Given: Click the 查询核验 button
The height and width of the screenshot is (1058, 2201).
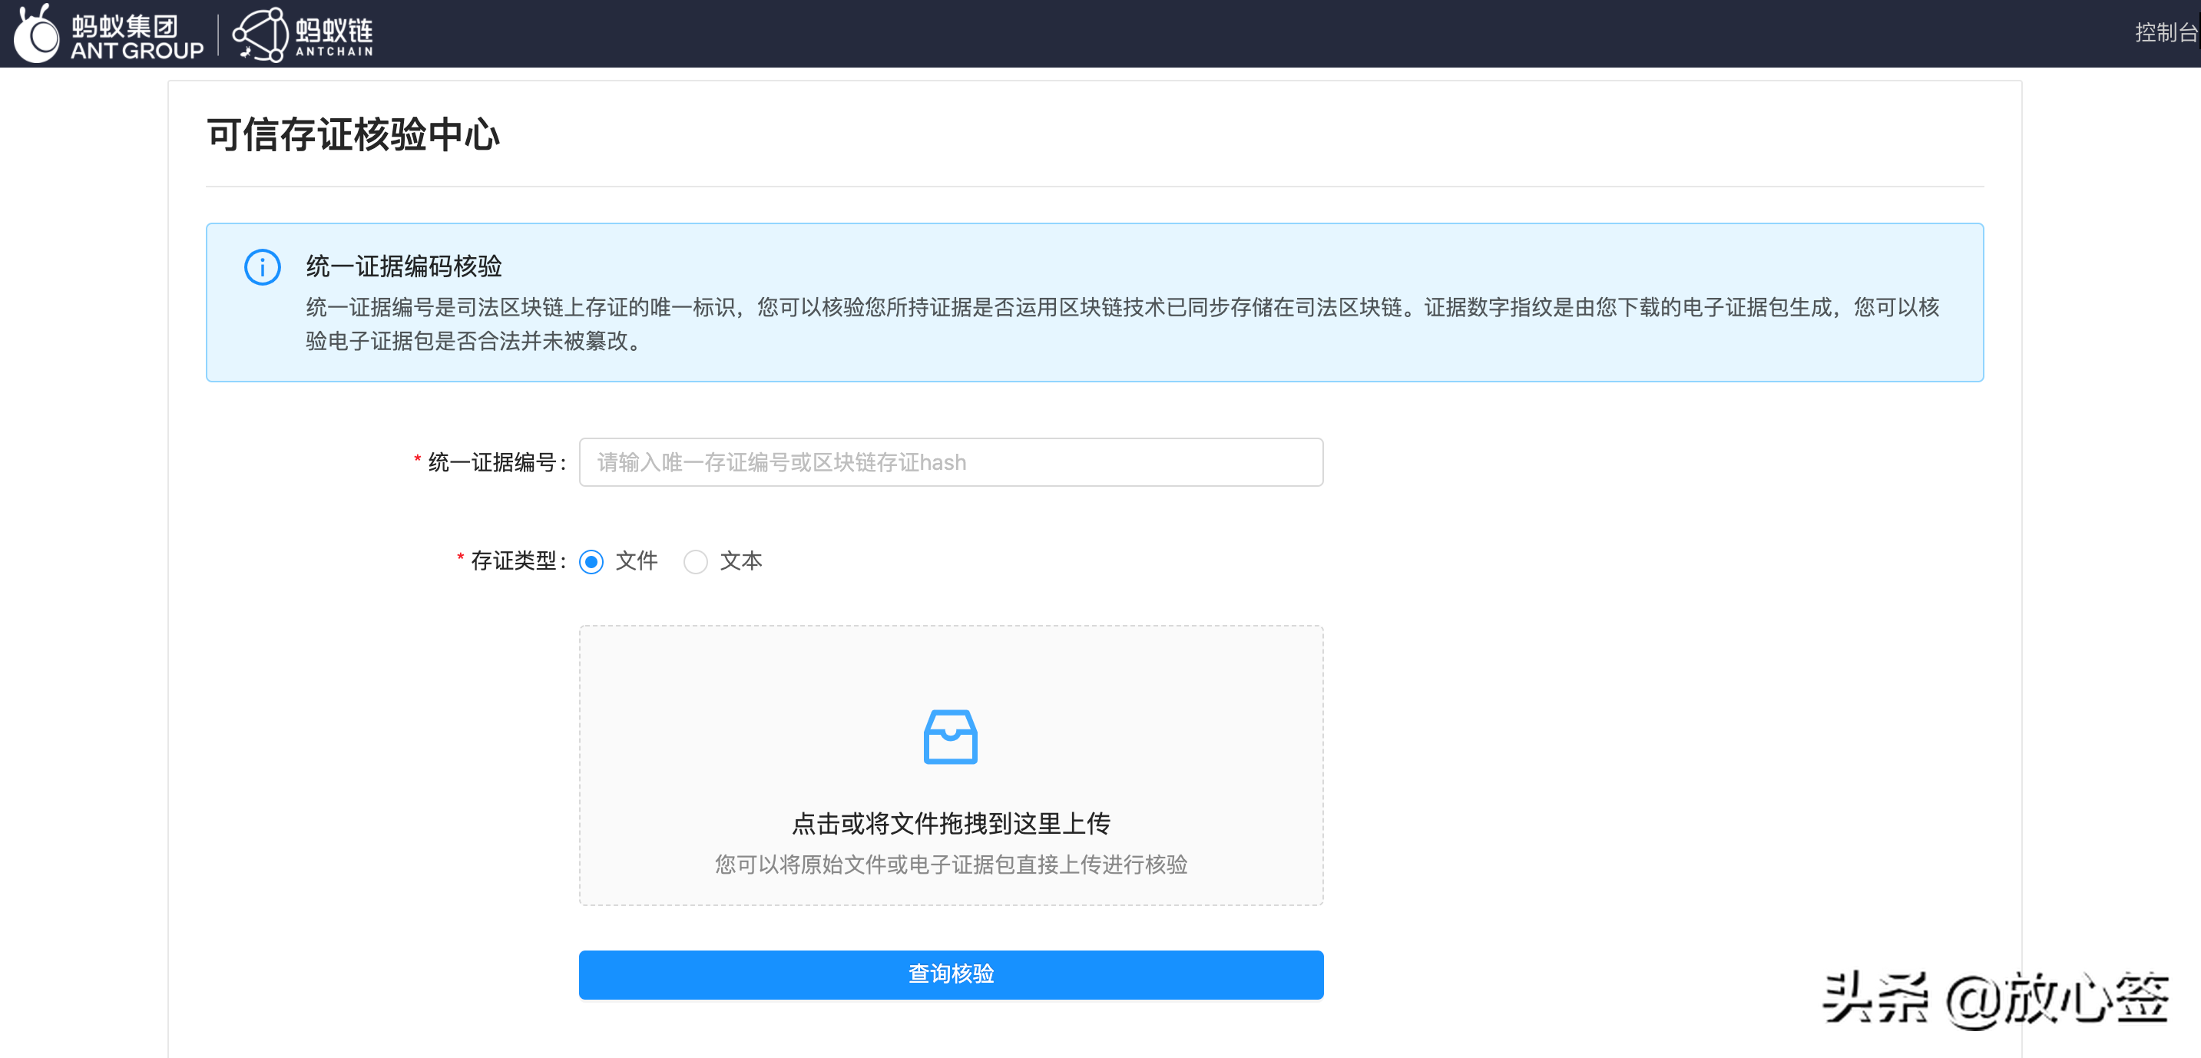Looking at the screenshot, I should tap(951, 974).
